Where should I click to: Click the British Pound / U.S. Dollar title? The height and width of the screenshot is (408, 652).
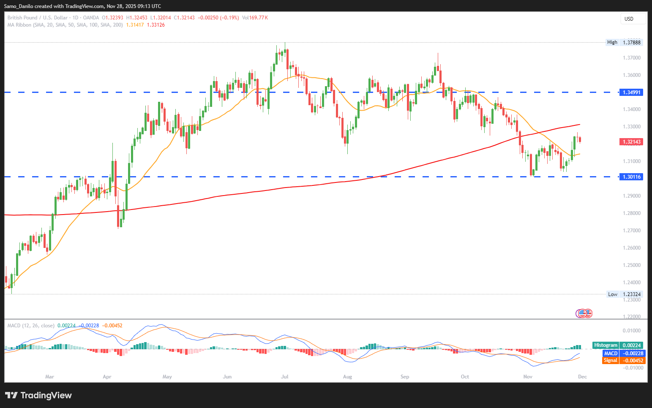pos(37,18)
